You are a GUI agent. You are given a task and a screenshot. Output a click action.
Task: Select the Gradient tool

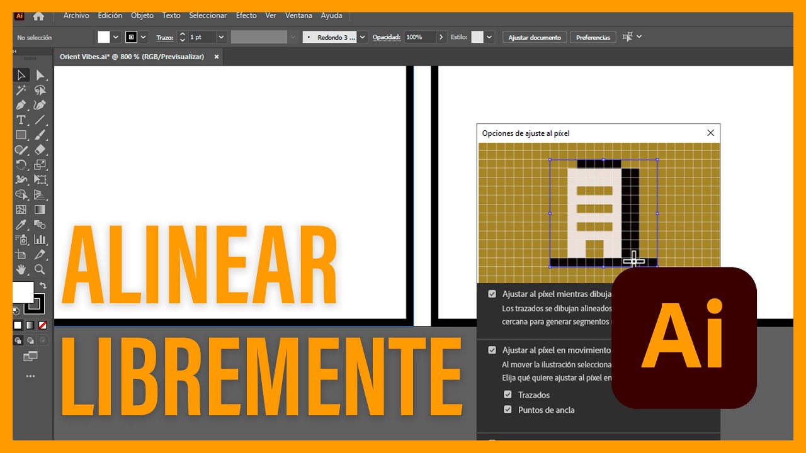click(x=40, y=210)
